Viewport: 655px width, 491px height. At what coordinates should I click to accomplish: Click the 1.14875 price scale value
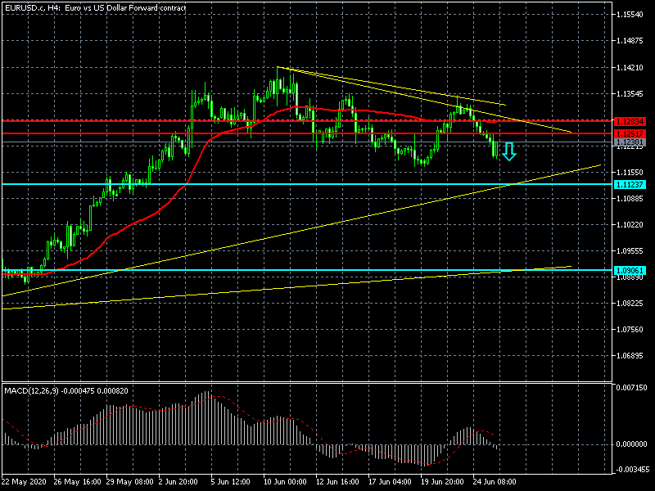point(630,41)
